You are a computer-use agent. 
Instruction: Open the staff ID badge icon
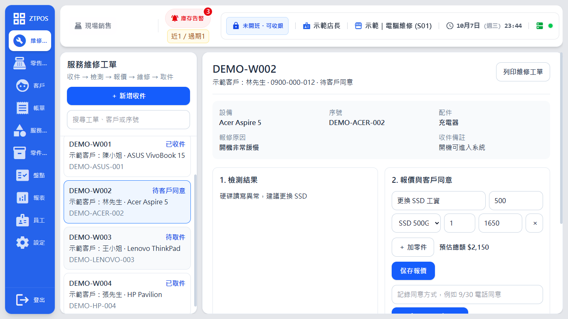22,220
